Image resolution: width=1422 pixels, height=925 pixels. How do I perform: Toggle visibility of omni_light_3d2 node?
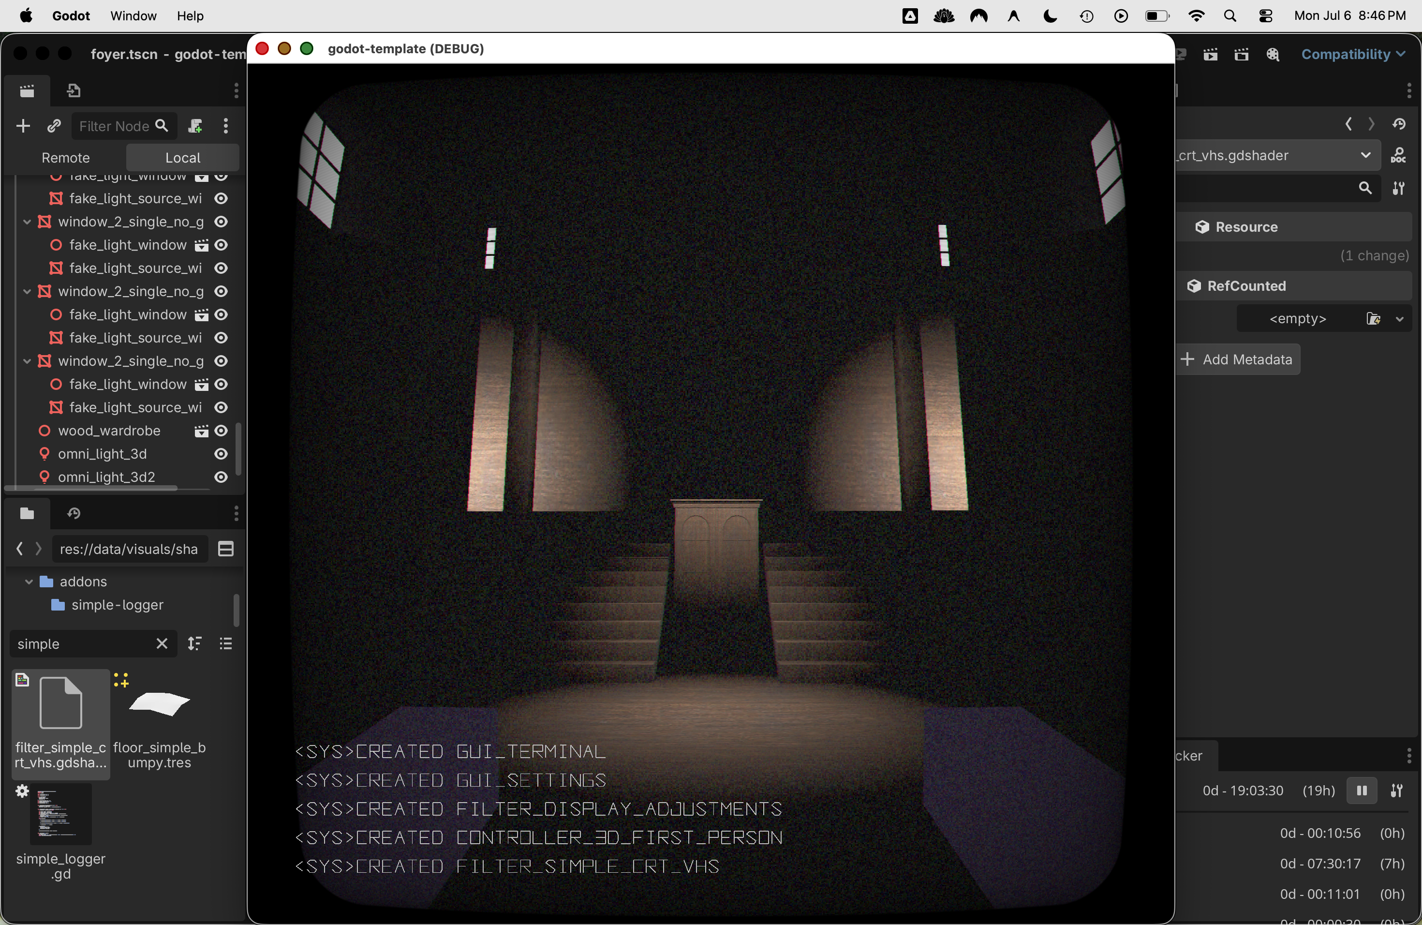pyautogui.click(x=221, y=477)
